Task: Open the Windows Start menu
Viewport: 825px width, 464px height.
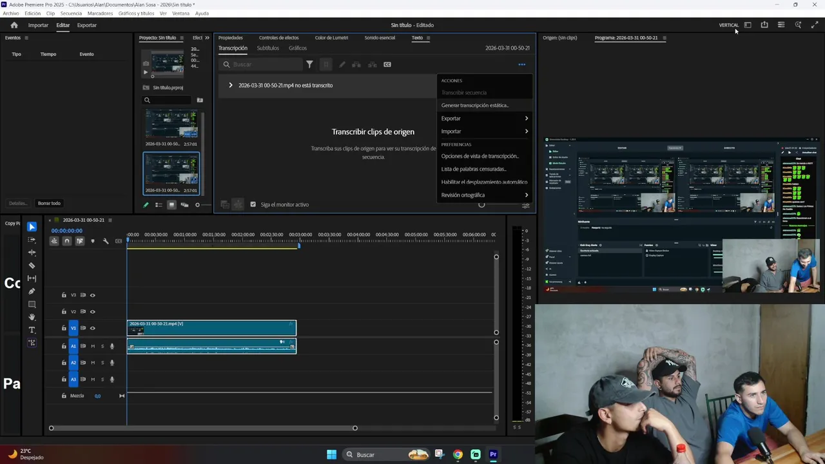Action: [x=331, y=454]
